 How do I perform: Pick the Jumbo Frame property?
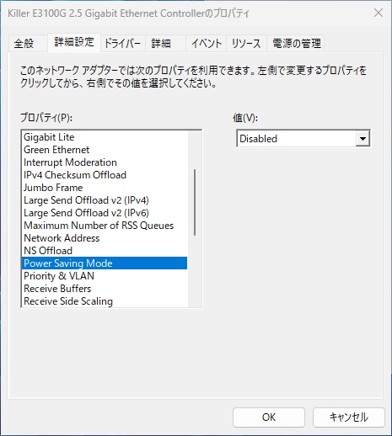(x=105, y=188)
